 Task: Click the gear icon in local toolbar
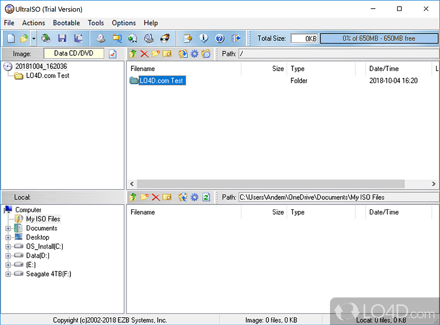pos(194,197)
